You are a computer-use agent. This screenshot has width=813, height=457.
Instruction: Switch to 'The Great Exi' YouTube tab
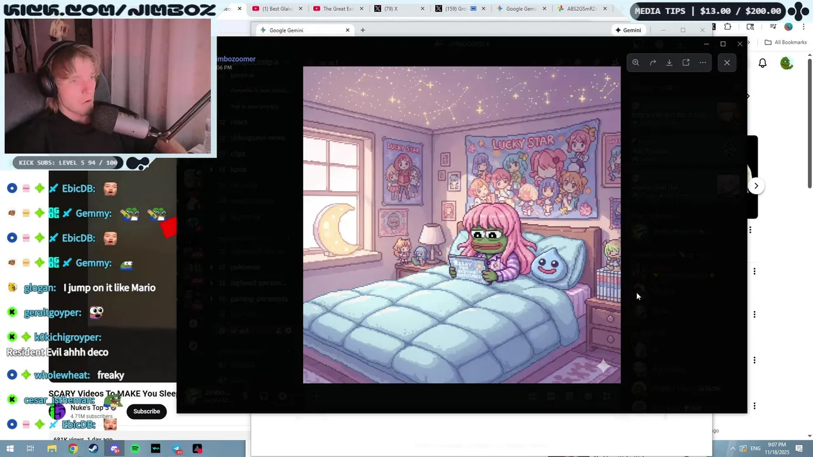point(337,9)
